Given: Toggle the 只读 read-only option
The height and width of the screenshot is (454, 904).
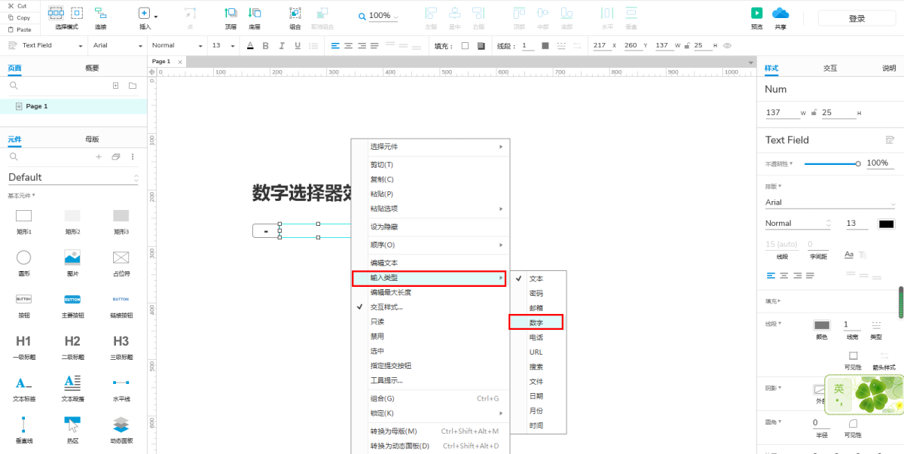Looking at the screenshot, I should 377,321.
